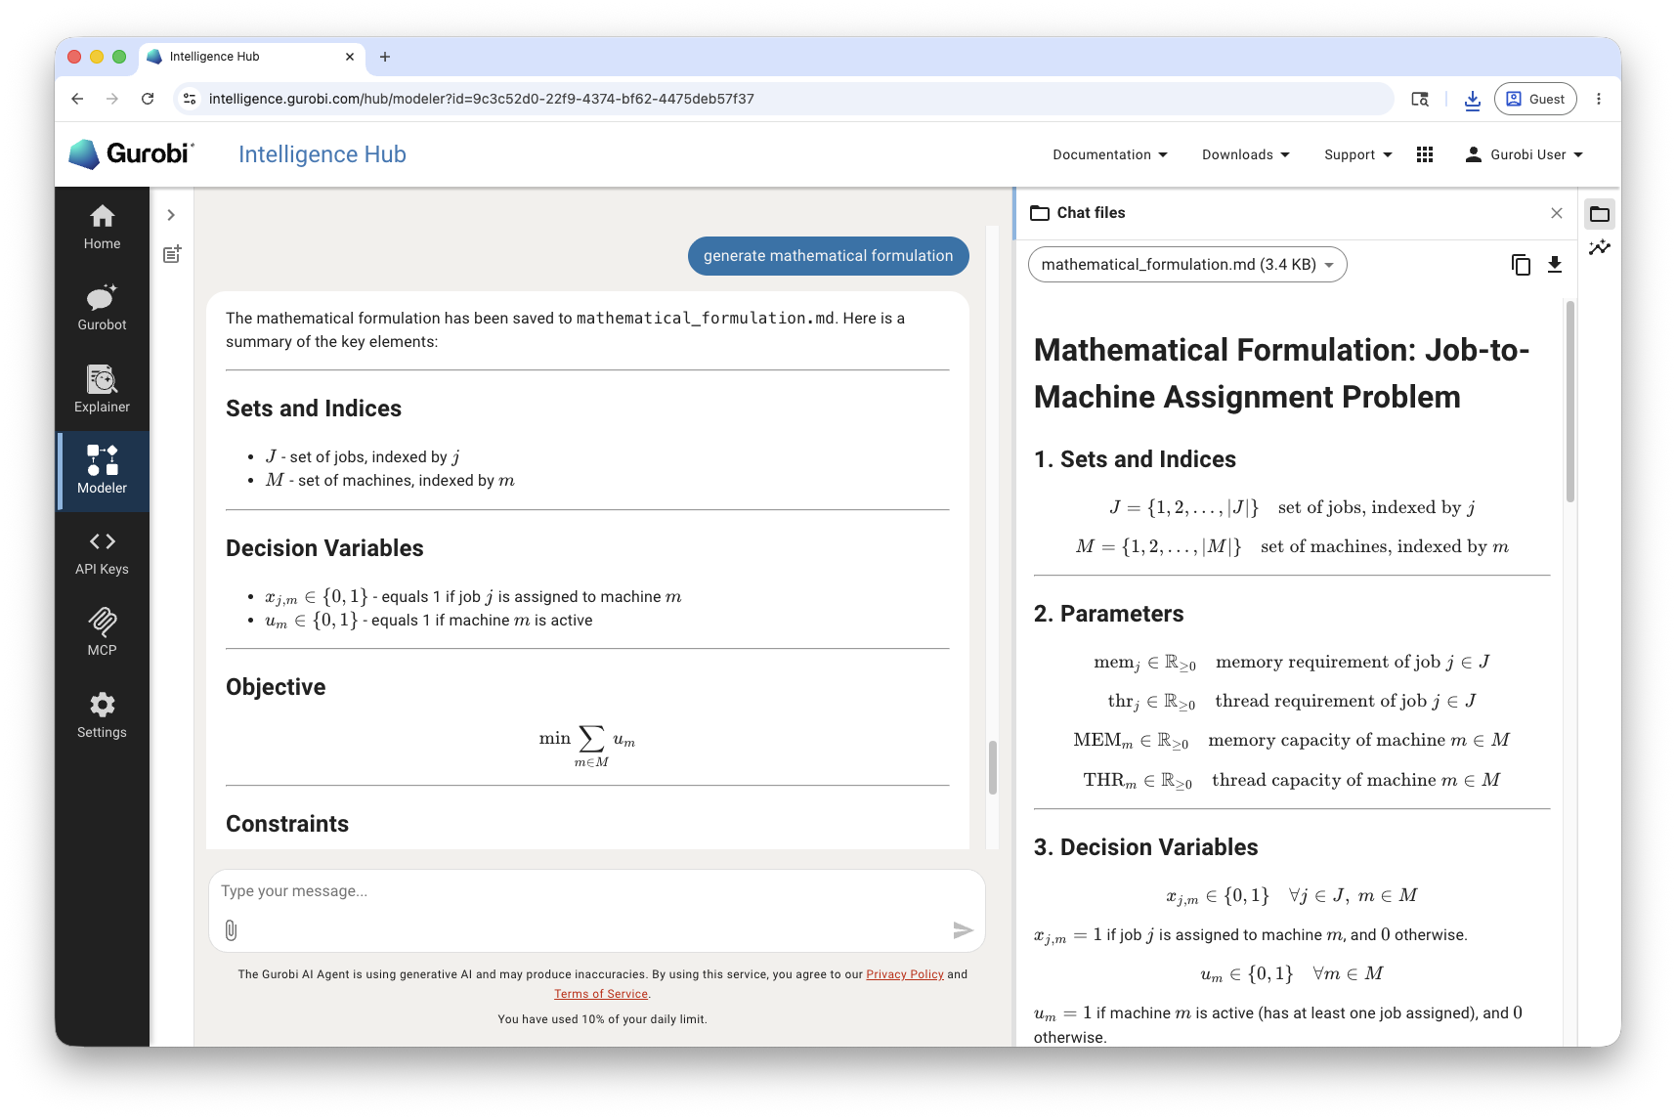Image resolution: width=1676 pixels, height=1119 pixels.
Task: Open a new browser tab
Action: [385, 57]
